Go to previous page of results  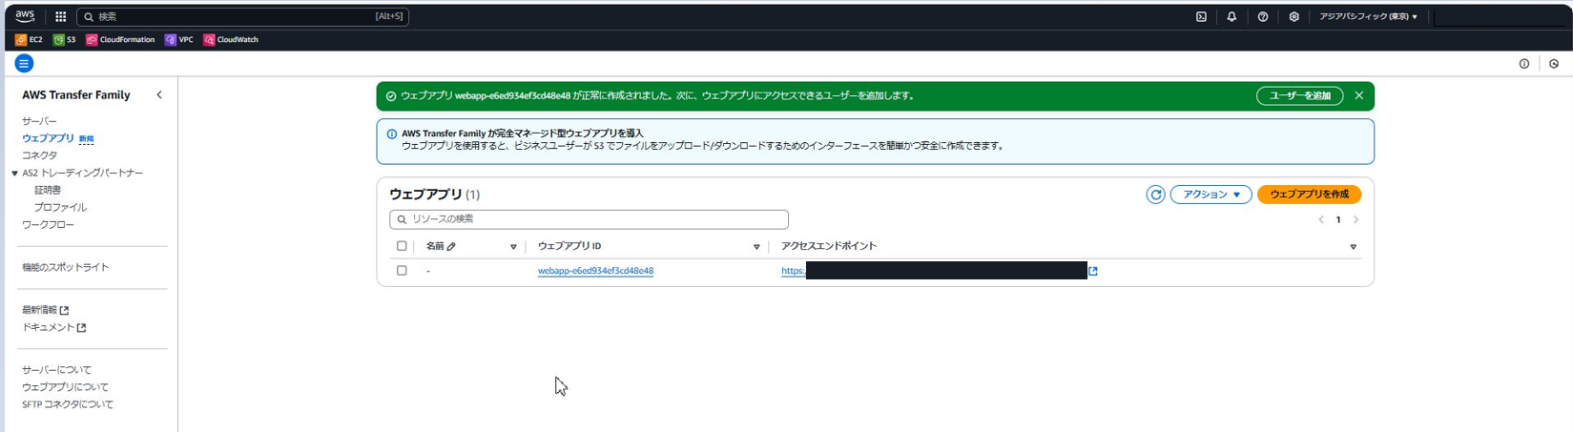click(x=1321, y=220)
